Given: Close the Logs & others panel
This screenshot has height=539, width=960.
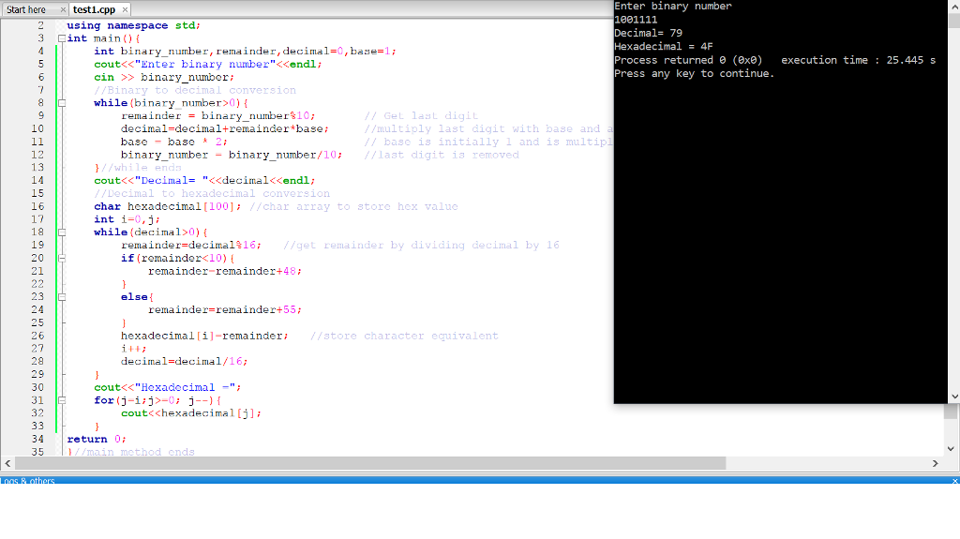Looking at the screenshot, I should [x=955, y=481].
